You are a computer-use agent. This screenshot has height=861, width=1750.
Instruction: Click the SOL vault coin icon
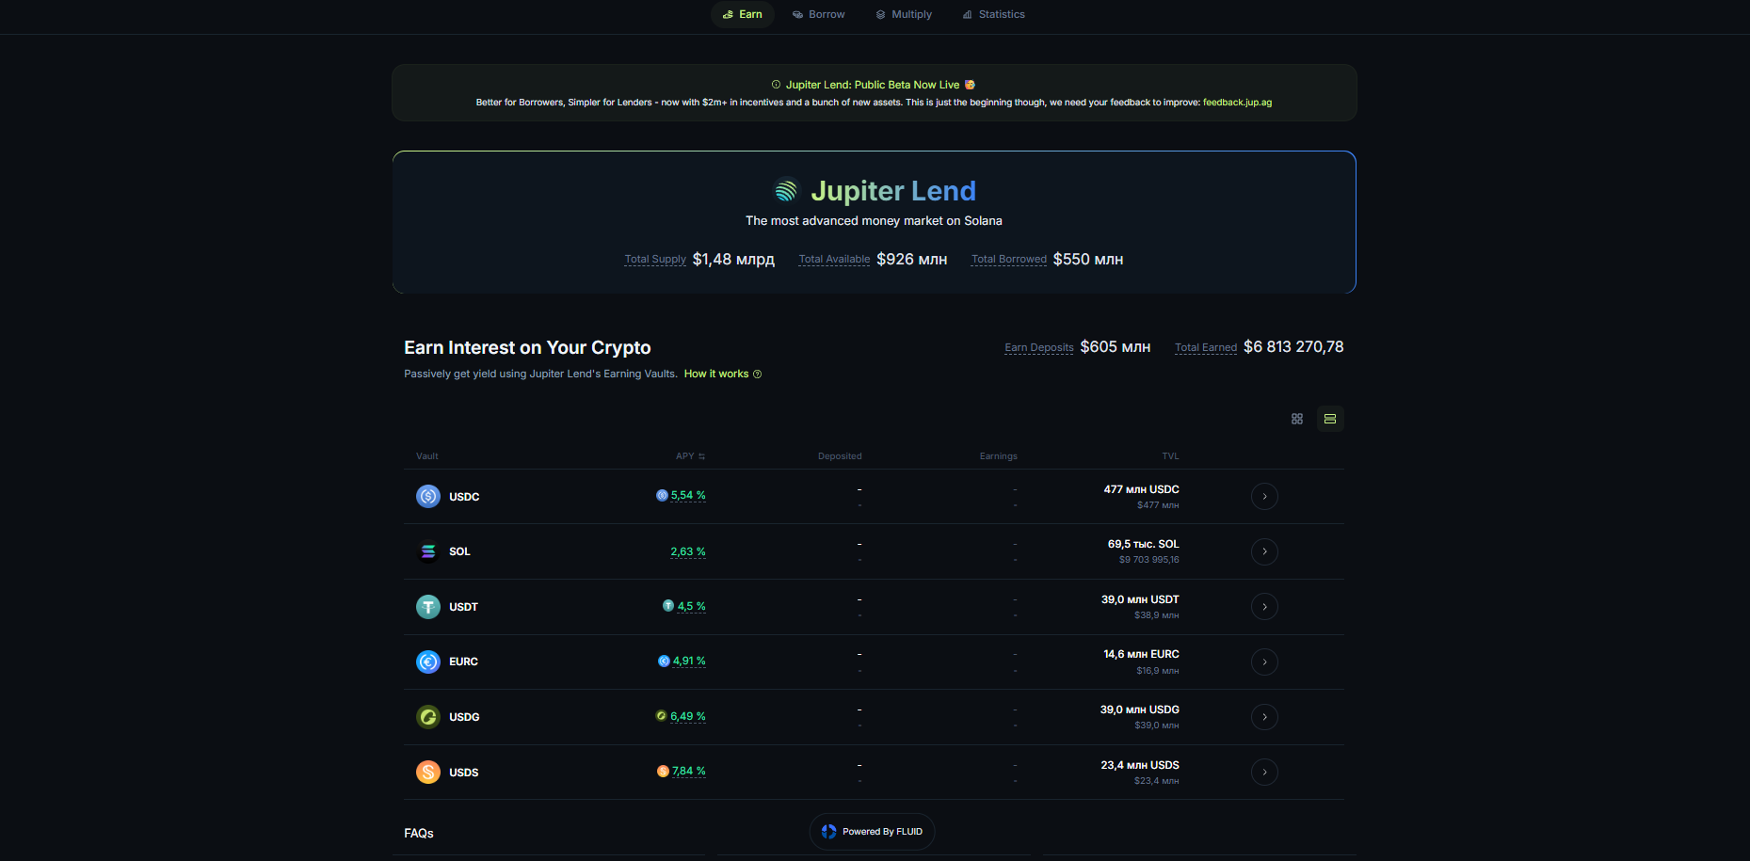427,551
